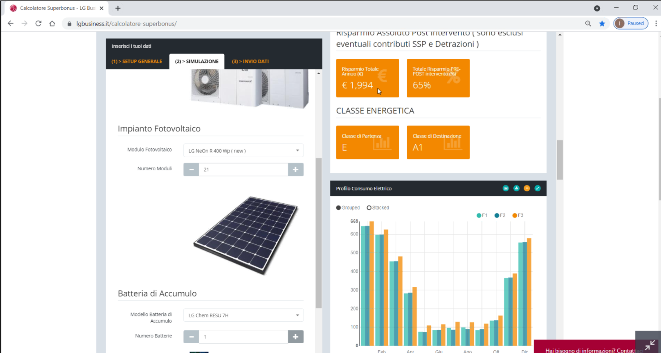Click the solar panel product image
This screenshot has width=661, height=353.
click(x=246, y=235)
